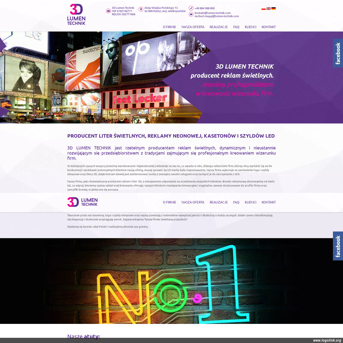Select O FIRMIE in the sticky navigation bar
Screen dimensions: 343x343
coord(169,202)
